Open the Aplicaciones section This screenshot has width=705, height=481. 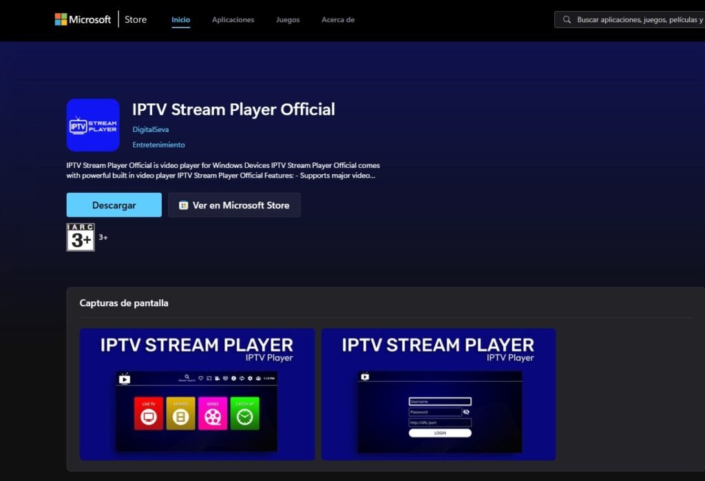click(x=233, y=20)
